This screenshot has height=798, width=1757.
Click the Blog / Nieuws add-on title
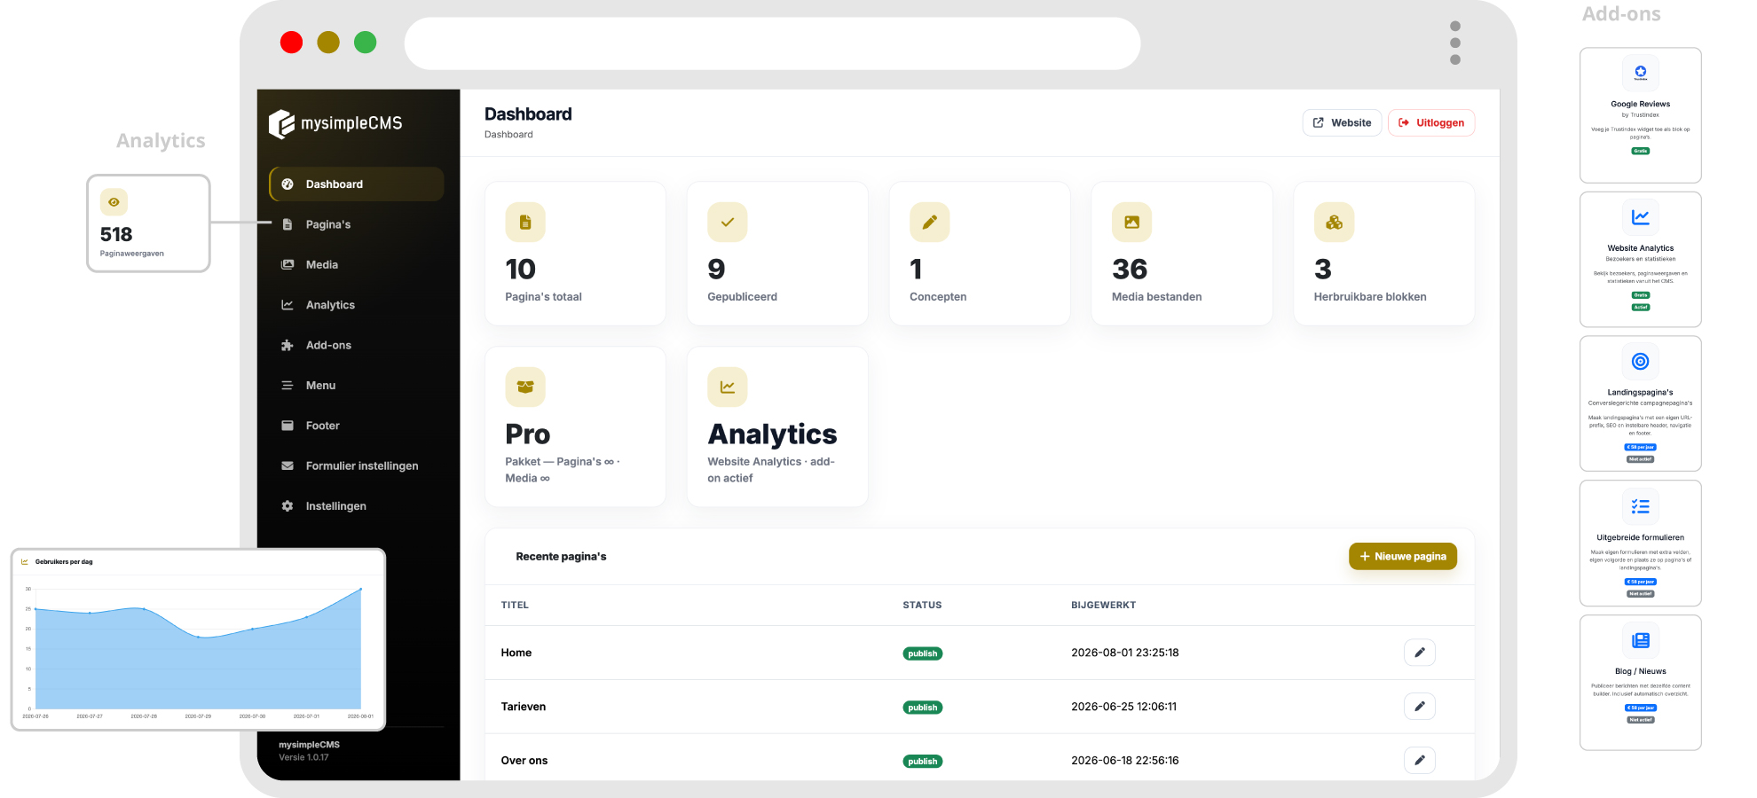[x=1641, y=671]
